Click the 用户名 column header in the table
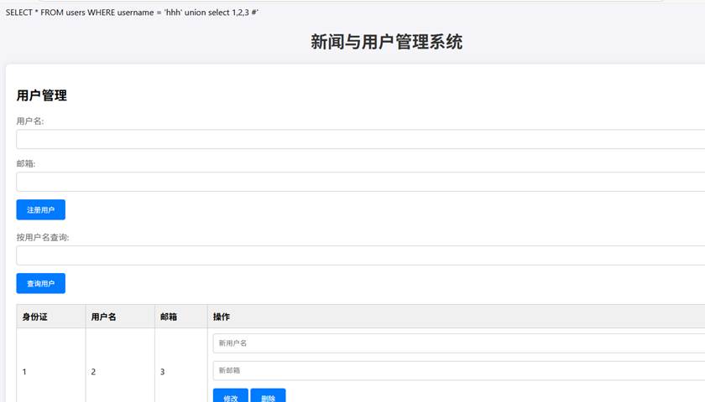705x402 pixels. click(x=120, y=317)
